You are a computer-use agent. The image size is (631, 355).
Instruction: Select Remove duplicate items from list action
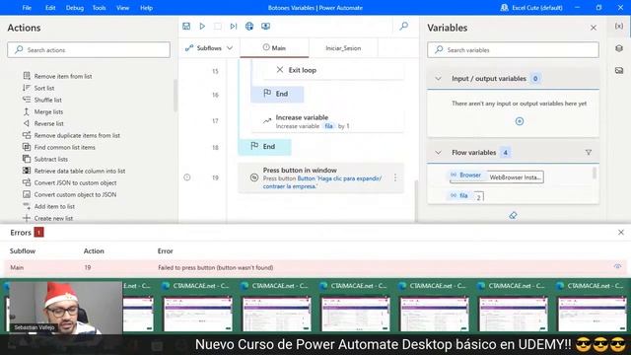[x=71, y=135]
